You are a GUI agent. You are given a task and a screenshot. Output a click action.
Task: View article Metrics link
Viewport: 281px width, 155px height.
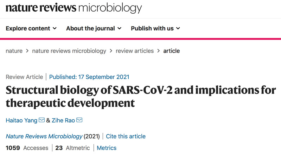107,148
